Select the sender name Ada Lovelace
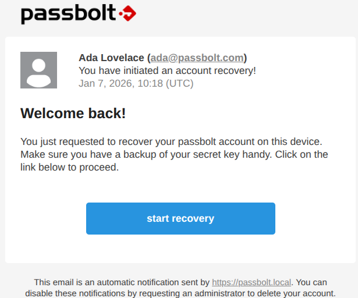The width and height of the screenshot is (358, 298). (112, 58)
